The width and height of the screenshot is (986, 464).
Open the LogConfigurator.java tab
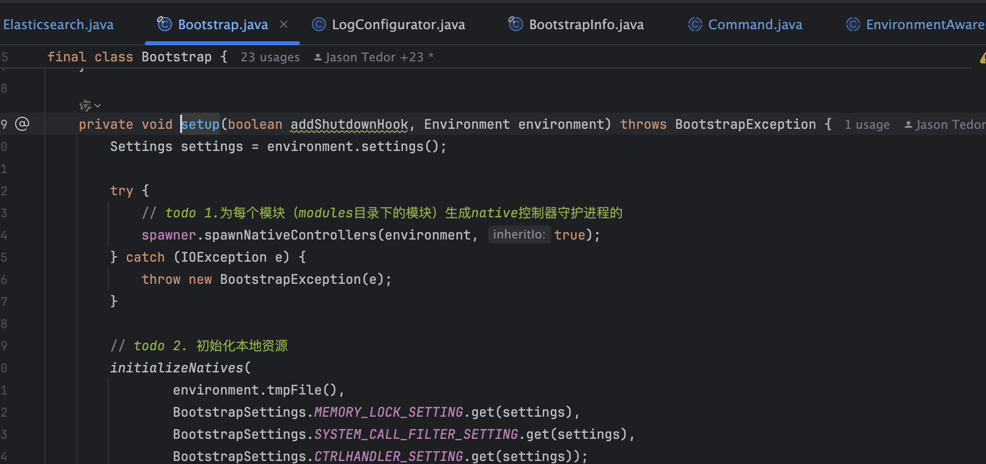click(398, 25)
